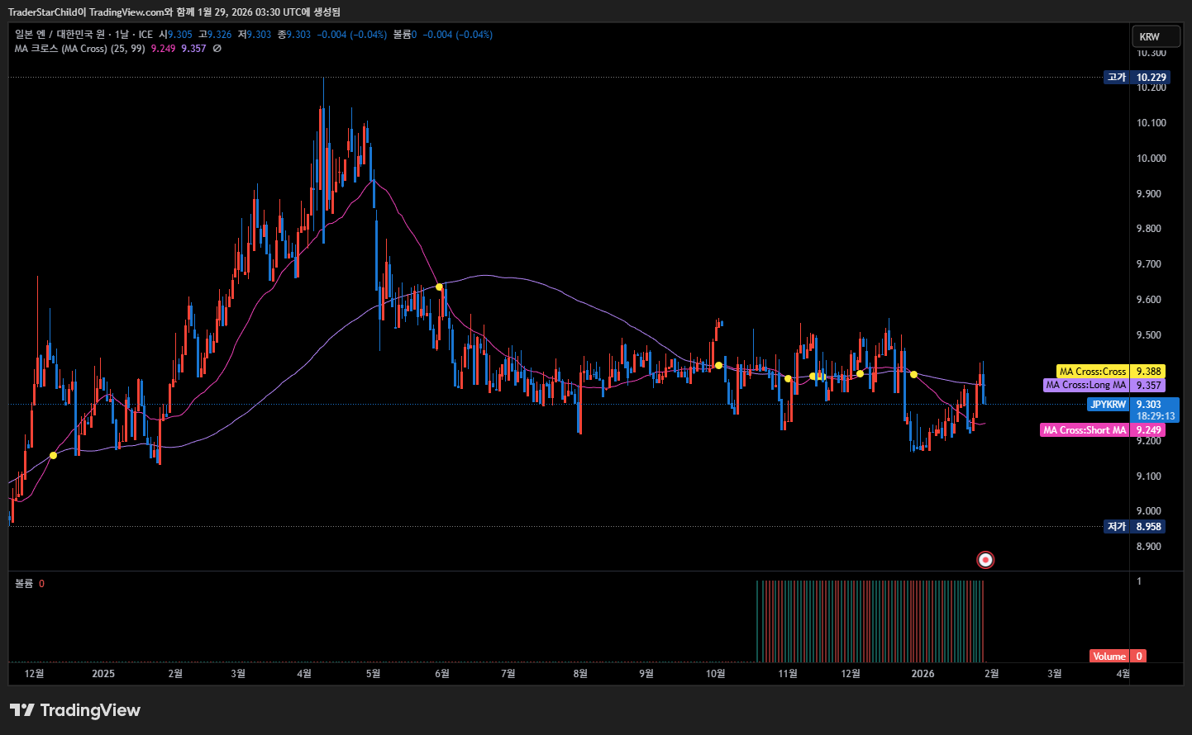This screenshot has height=735, width=1192.
Task: Click the MA 크로스 (MA Cross) indicator legend
Action: pyautogui.click(x=79, y=49)
